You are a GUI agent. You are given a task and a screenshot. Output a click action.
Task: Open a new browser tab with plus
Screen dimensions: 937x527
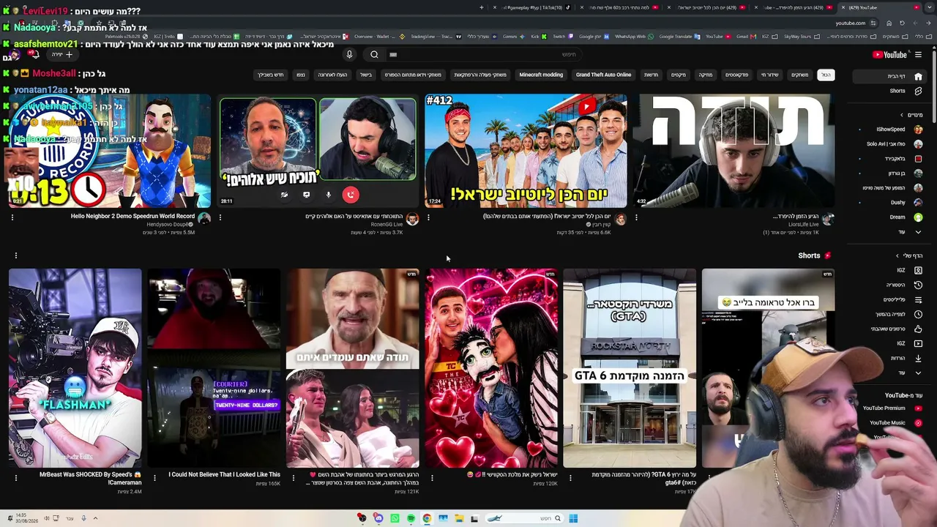[x=481, y=7]
